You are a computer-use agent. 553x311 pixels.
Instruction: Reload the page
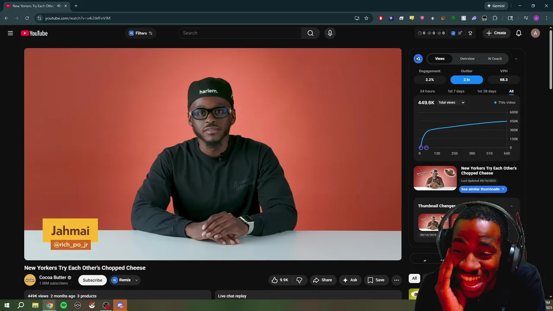pyautogui.click(x=27, y=18)
